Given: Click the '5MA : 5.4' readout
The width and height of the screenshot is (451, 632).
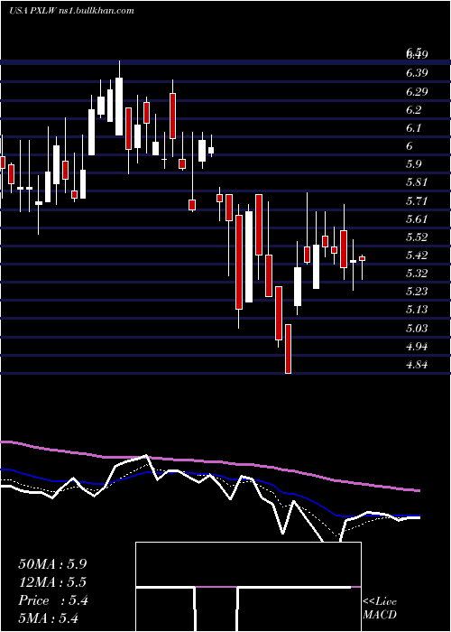Looking at the screenshot, I should (48, 618).
